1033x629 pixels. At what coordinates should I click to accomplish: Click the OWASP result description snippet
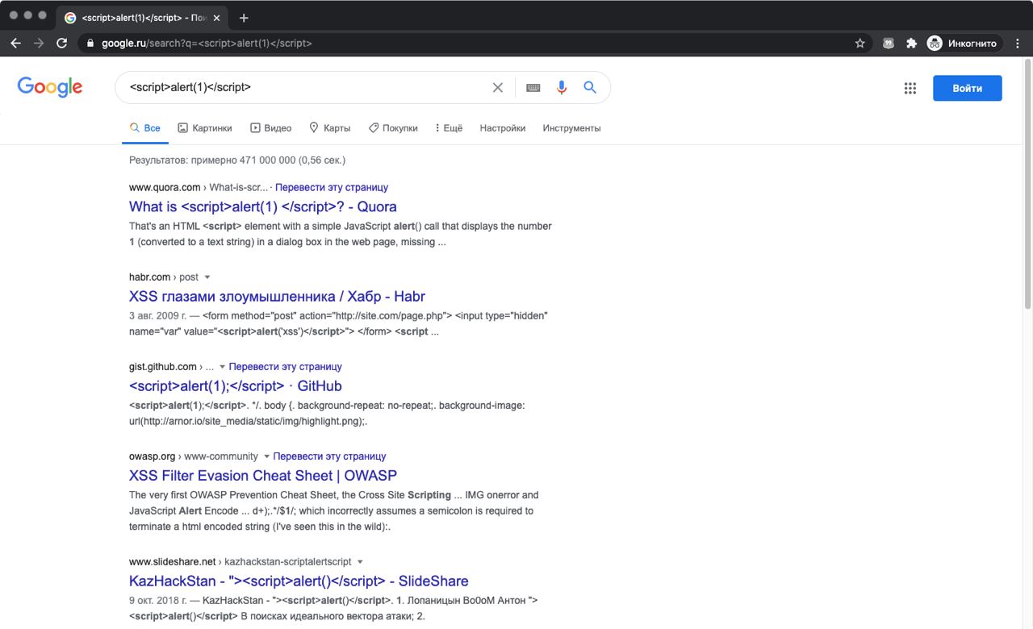pos(334,510)
